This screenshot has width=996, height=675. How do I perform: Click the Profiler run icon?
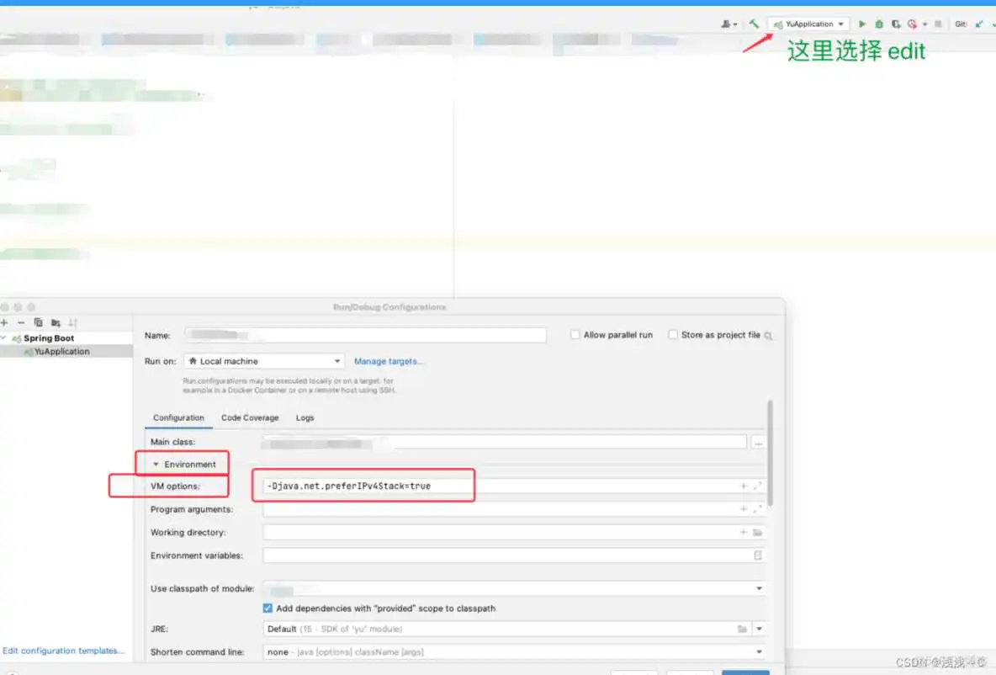point(912,24)
